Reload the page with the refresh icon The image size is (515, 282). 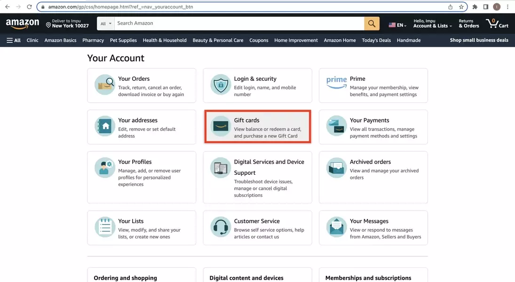pos(29,7)
